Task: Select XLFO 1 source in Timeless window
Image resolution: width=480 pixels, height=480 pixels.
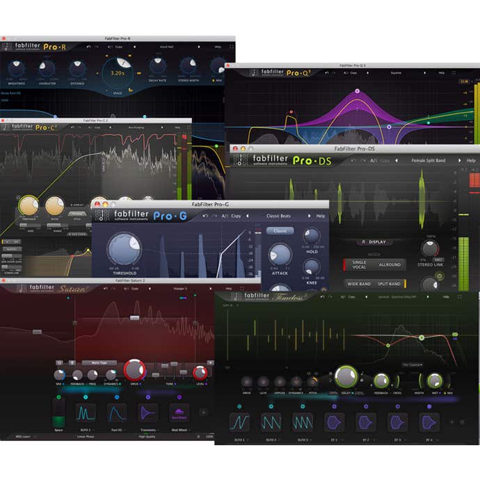Action: [x=239, y=422]
